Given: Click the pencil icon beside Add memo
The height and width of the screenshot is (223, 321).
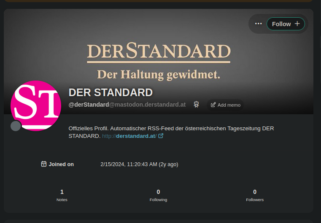Looking at the screenshot, I should pos(213,105).
